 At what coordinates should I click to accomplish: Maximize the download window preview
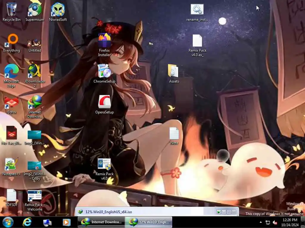pos(229,212)
